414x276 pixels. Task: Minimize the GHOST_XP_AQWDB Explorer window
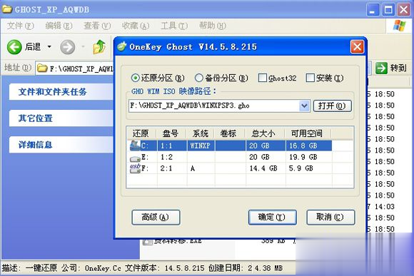coord(373,10)
